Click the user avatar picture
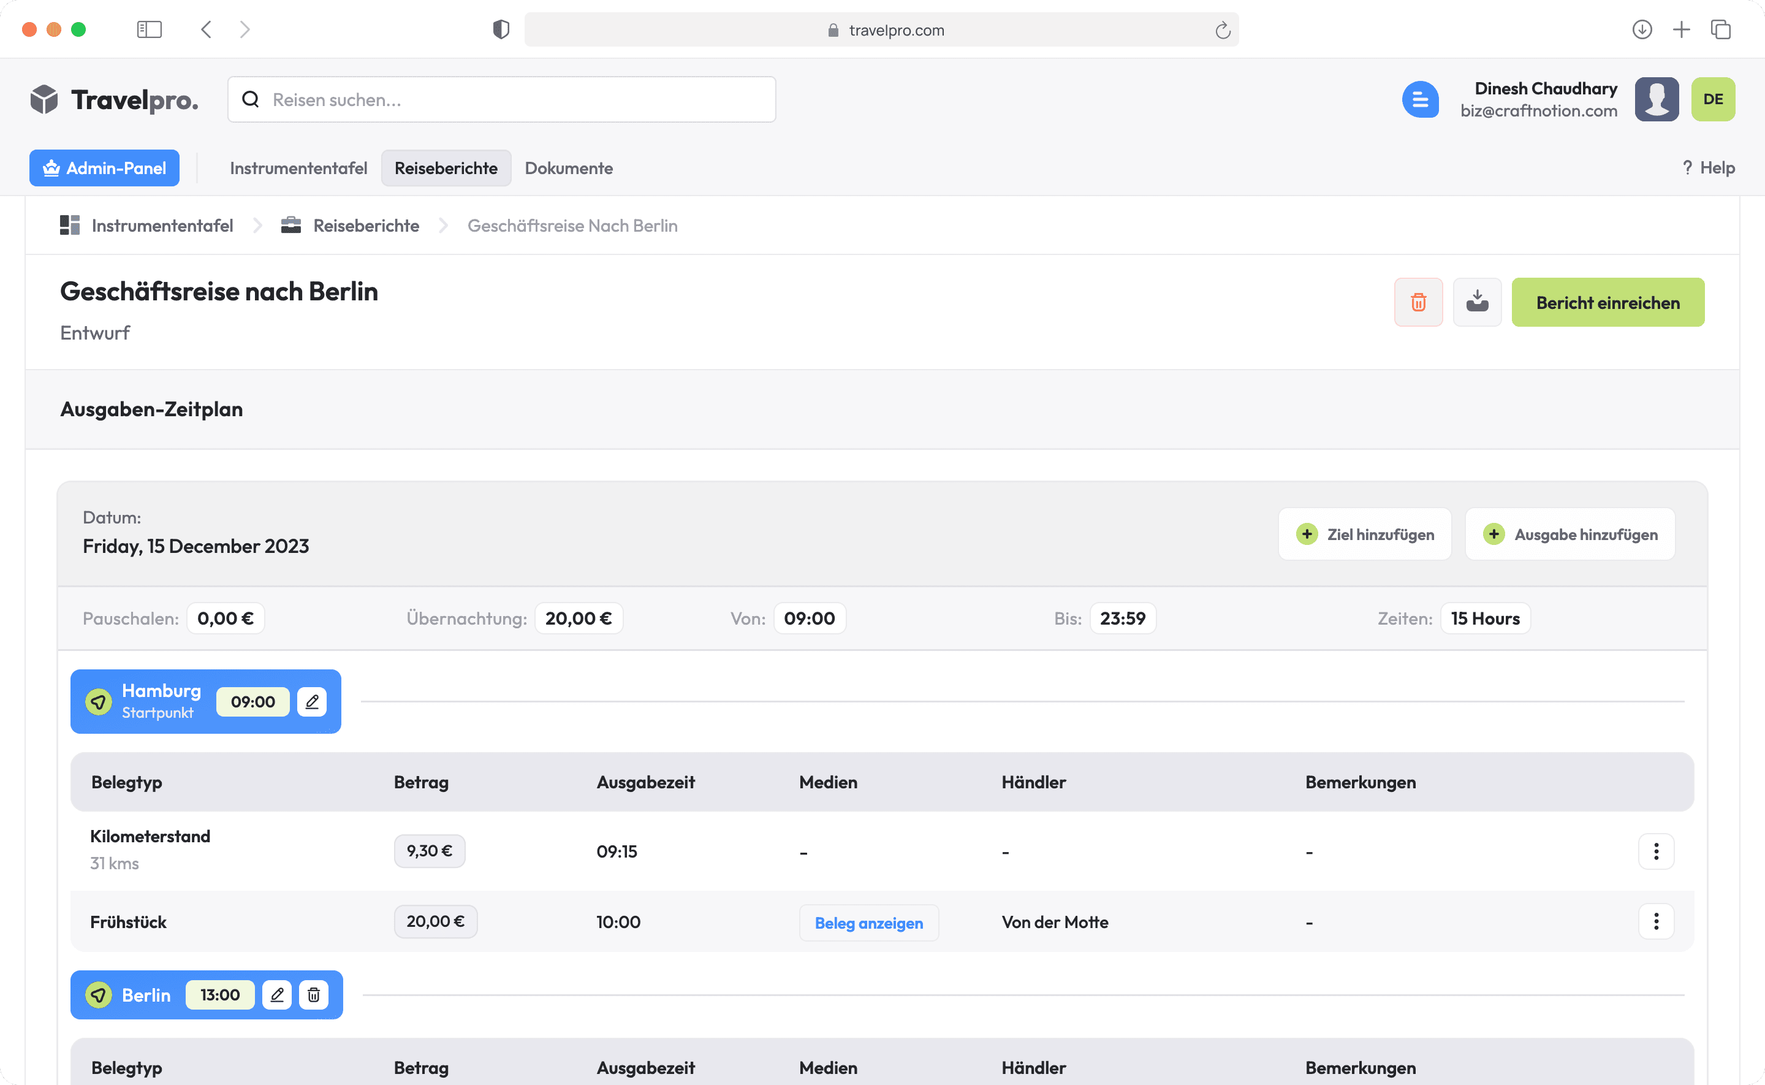 click(x=1656, y=99)
